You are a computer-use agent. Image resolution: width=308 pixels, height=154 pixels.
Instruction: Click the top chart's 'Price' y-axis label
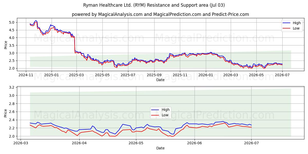tap(6, 45)
